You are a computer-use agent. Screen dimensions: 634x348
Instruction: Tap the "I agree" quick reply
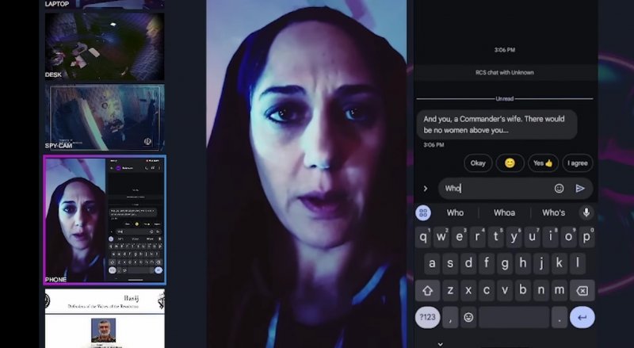click(x=578, y=163)
